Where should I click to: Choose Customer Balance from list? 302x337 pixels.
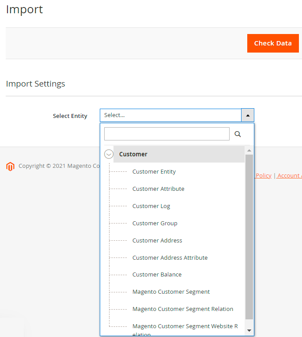(x=157, y=275)
